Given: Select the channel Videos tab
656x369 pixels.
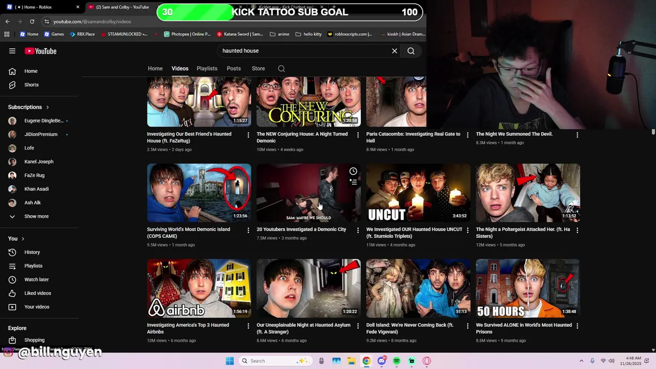Looking at the screenshot, I should [180, 69].
